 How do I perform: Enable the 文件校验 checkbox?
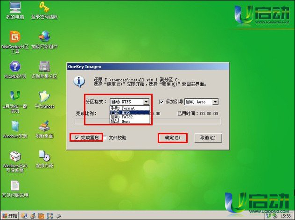(x=105, y=138)
